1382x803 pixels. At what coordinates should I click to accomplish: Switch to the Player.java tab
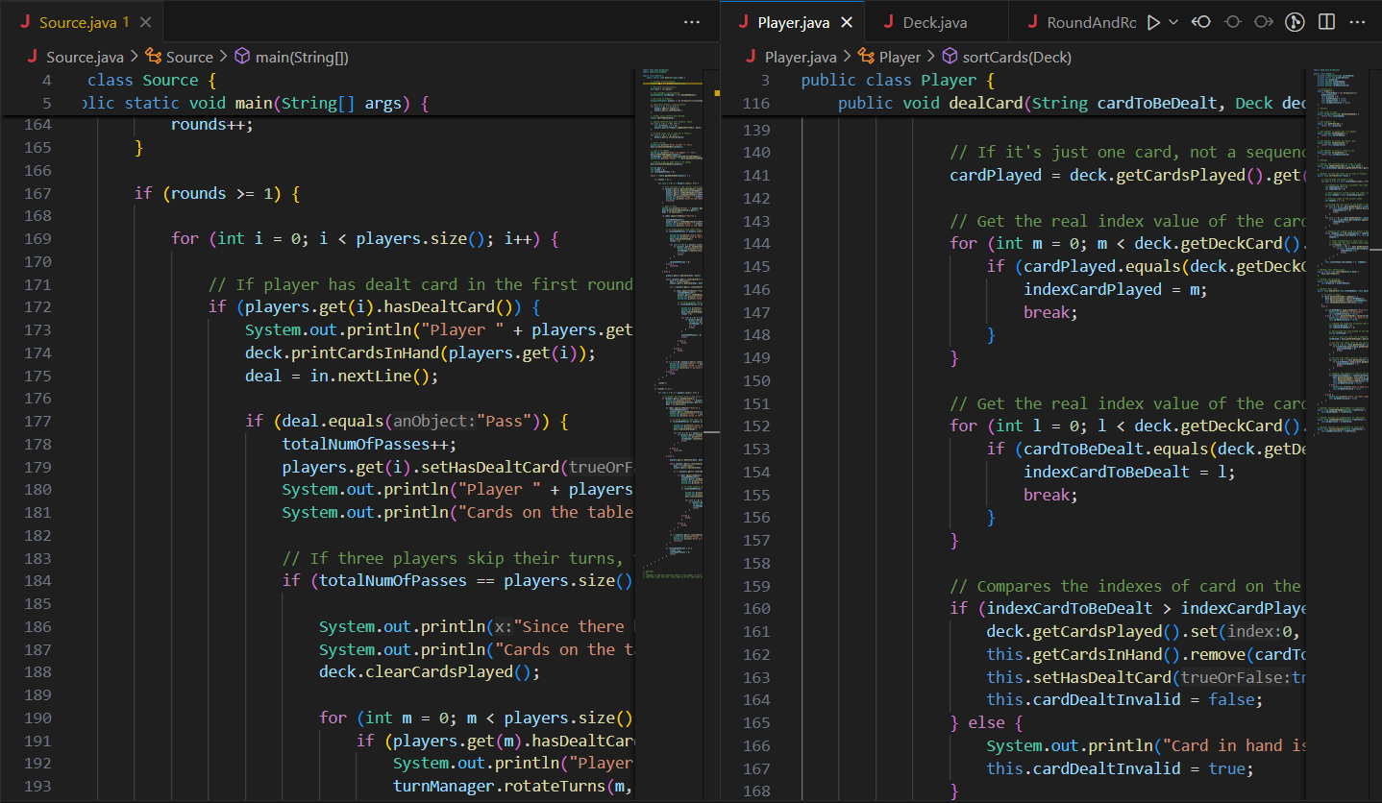click(793, 22)
